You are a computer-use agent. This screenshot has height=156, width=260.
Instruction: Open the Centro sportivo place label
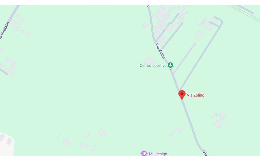click(153, 66)
